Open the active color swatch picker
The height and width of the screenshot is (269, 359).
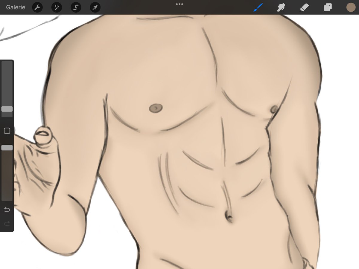[351, 7]
